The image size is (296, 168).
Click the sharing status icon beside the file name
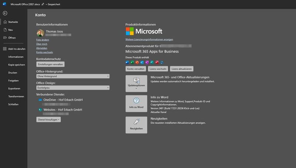(43, 4)
